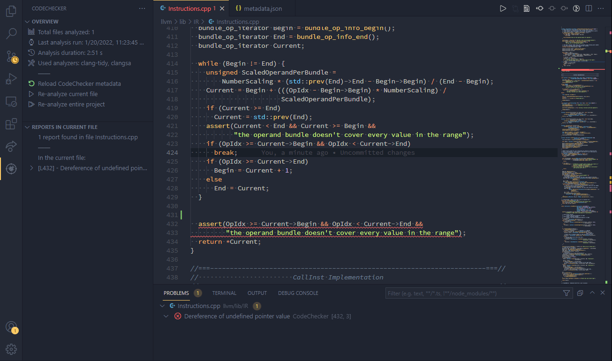This screenshot has height=361, width=612.
Task: Toggle the problem filter icon in Problems panel
Action: 567,293
